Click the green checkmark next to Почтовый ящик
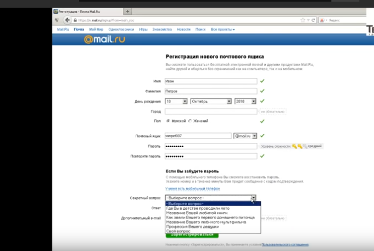374x251 pixels. [x=262, y=136]
